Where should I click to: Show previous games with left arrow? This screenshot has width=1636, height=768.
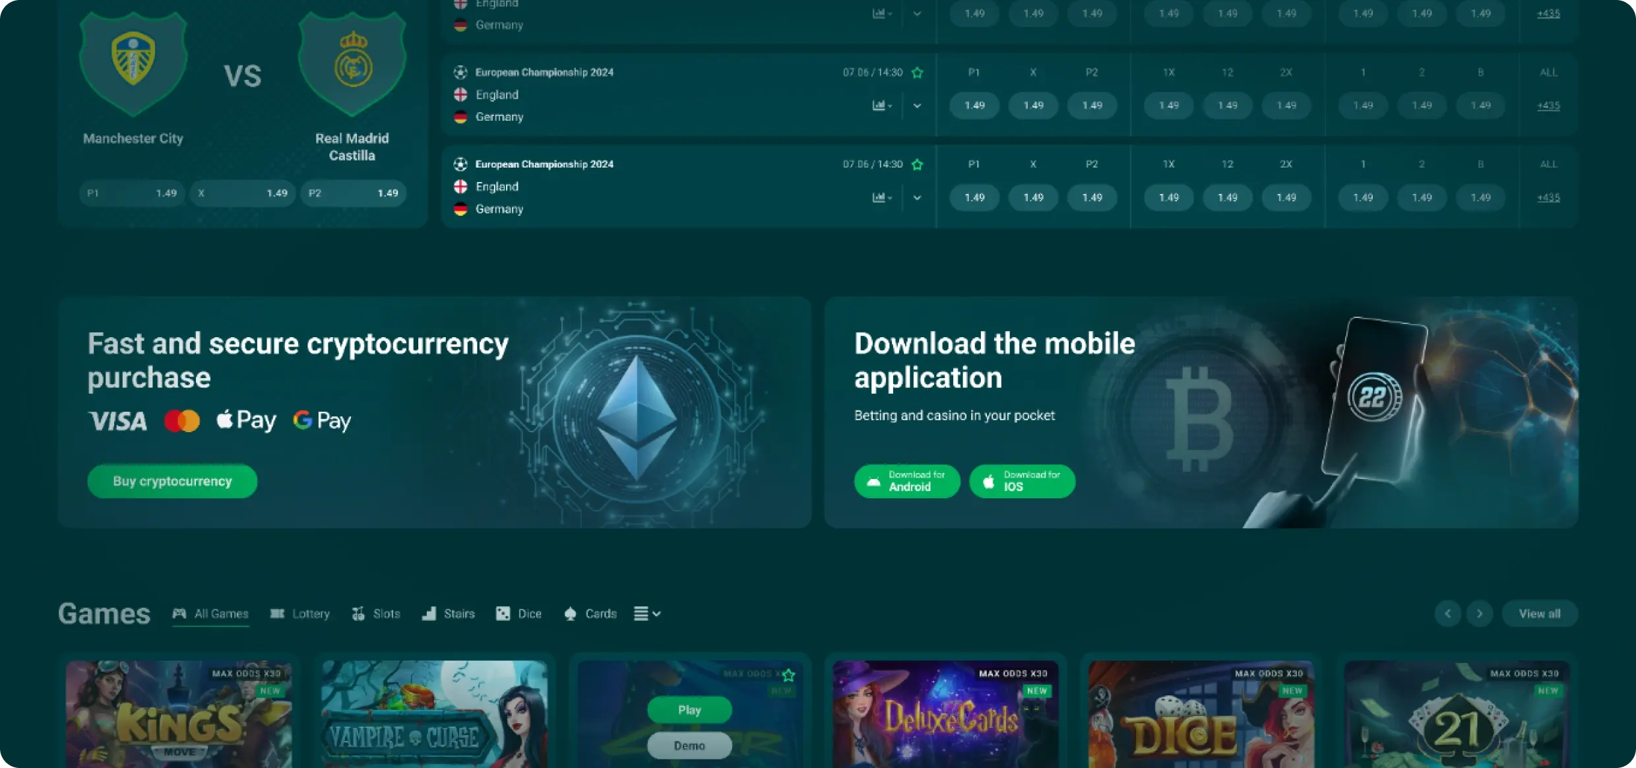(x=1448, y=614)
